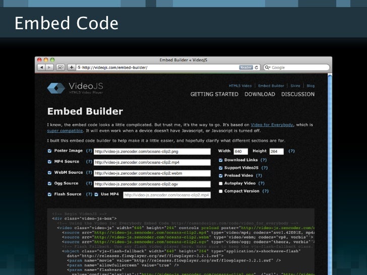Disable the Download Links checkbox
Viewport: 367px width, 275px height.
(x=220, y=160)
